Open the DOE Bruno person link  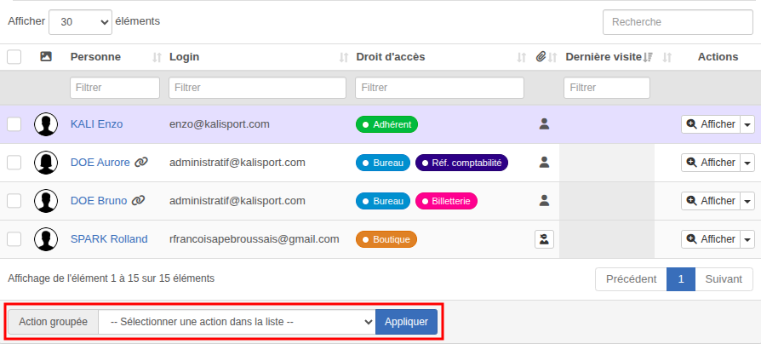[x=99, y=201]
